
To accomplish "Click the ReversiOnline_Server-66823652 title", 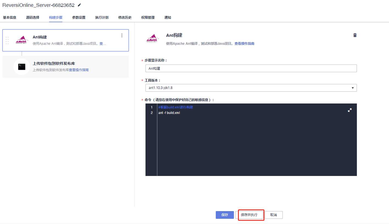I will pos(38,5).
